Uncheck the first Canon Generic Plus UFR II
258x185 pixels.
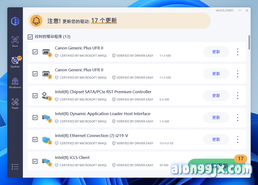pyautogui.click(x=35, y=52)
